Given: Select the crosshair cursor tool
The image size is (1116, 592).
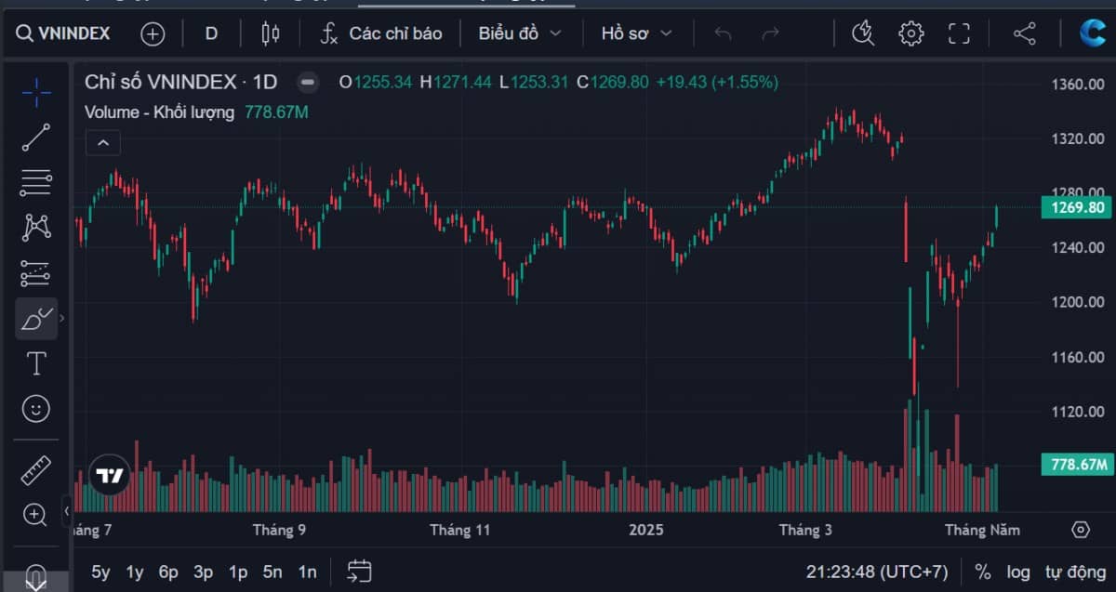Looking at the screenshot, I should (36, 92).
